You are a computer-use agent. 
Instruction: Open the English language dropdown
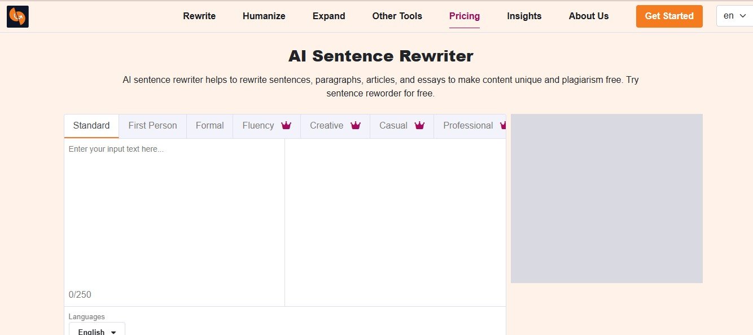click(x=97, y=331)
